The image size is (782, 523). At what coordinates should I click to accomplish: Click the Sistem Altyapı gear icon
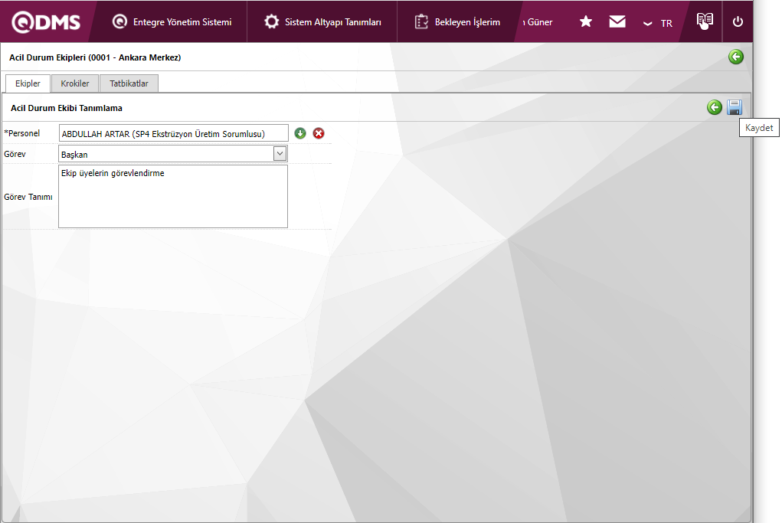(272, 21)
